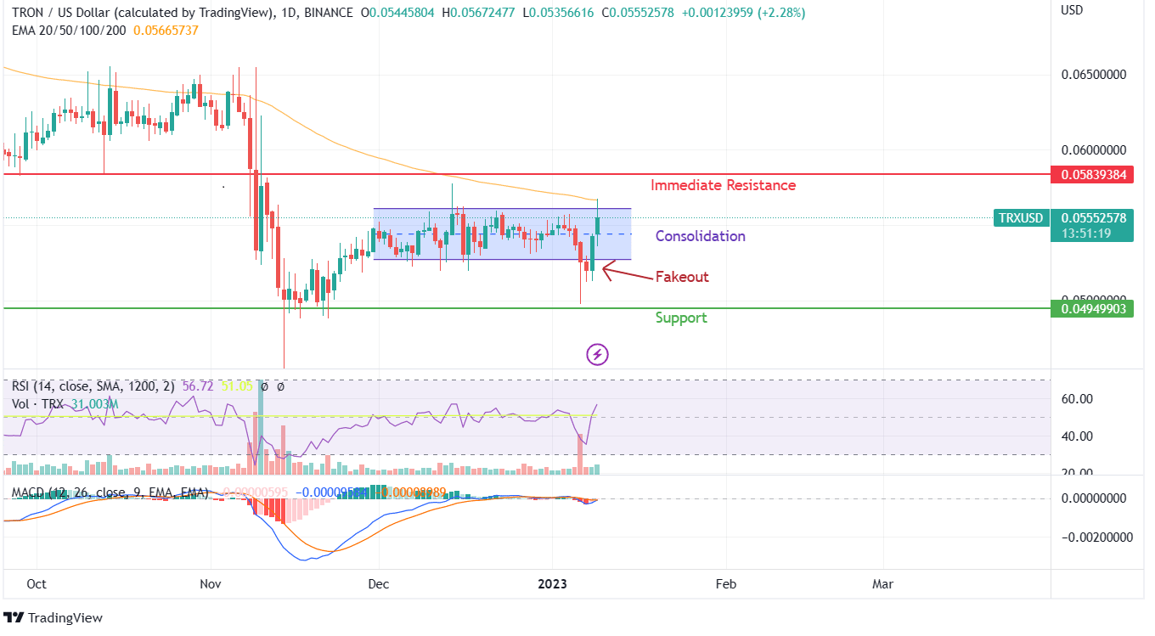Click the RSI value 56.72
Screen dimensions: 1155x636
197,386
